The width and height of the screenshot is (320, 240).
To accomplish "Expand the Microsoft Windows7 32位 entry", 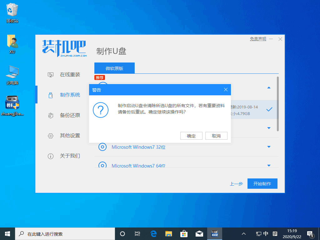I will (x=269, y=147).
